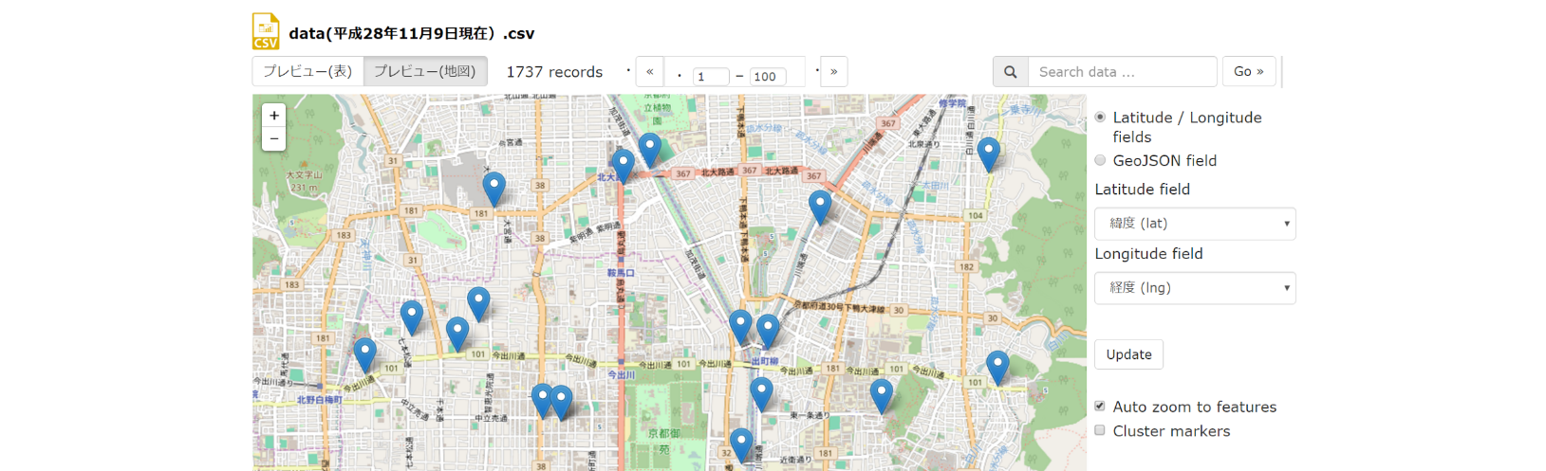This screenshot has width=1546, height=471.
Task: Click the Go » search button
Action: (1248, 72)
